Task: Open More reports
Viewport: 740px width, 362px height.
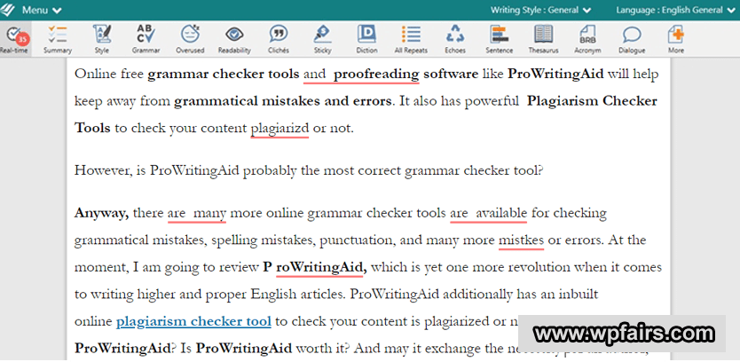Action: click(x=676, y=39)
